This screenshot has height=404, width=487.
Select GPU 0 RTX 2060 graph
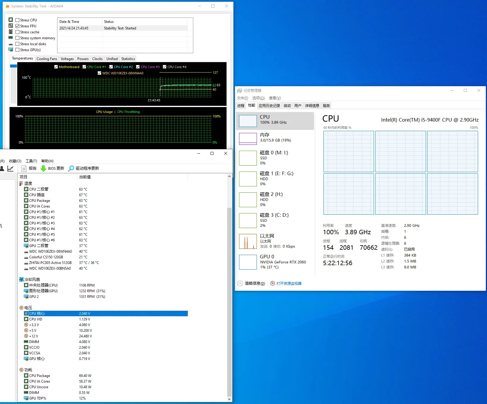pyautogui.click(x=248, y=262)
